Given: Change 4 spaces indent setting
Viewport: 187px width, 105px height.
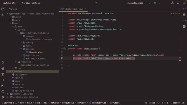Looking at the screenshot, I should [x=175, y=103].
